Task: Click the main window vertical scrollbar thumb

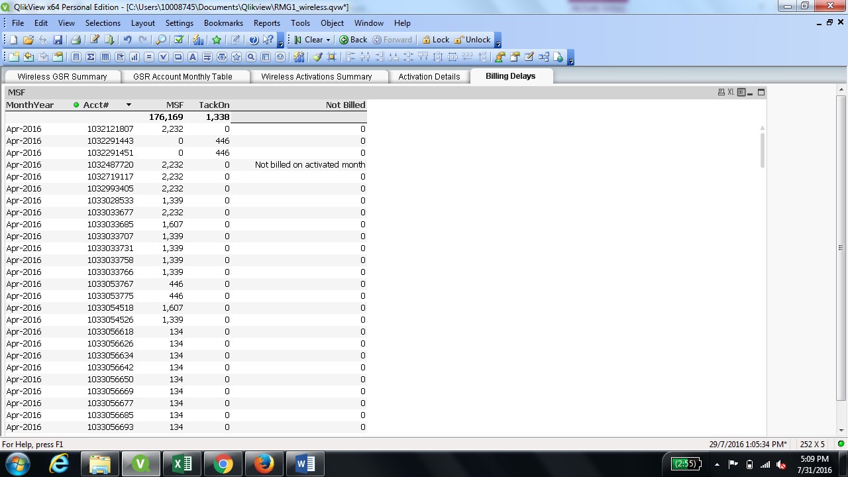Action: point(841,248)
